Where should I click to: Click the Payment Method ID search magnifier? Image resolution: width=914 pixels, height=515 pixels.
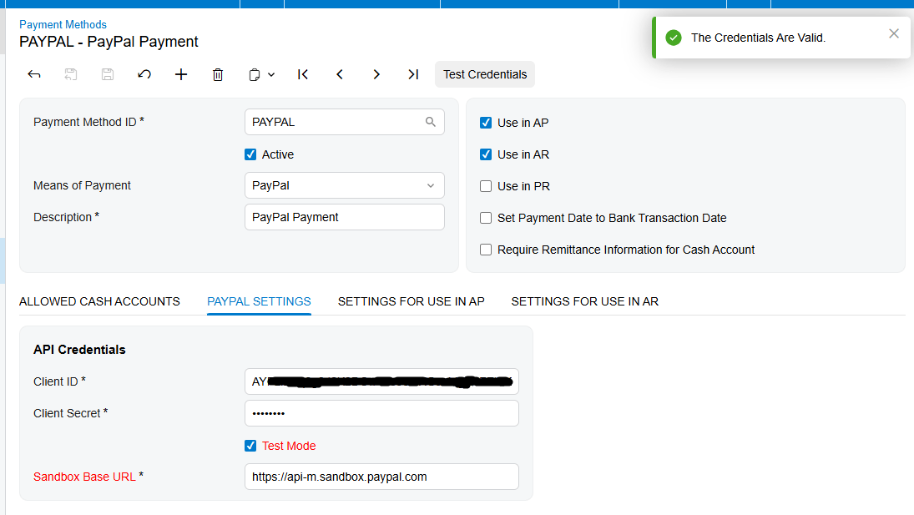(x=430, y=122)
